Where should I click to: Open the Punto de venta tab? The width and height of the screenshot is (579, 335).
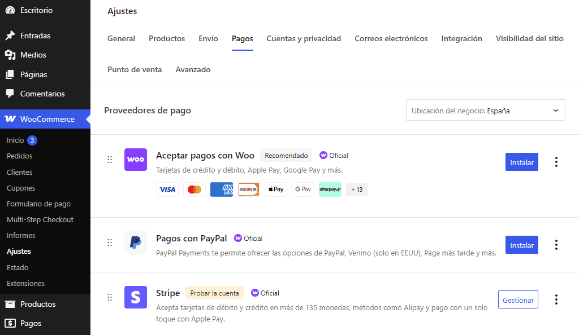[x=135, y=69]
